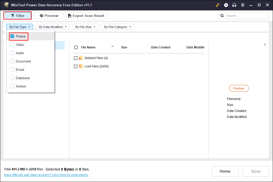Expand the By Date Modified dropdown
273x182 pixels.
pos(53,27)
